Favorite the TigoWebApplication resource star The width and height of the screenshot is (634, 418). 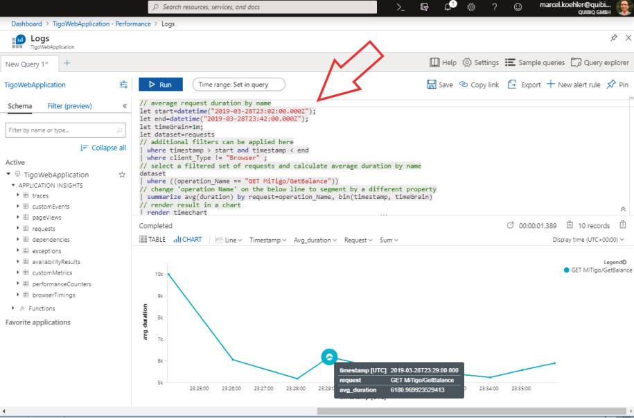[122, 175]
